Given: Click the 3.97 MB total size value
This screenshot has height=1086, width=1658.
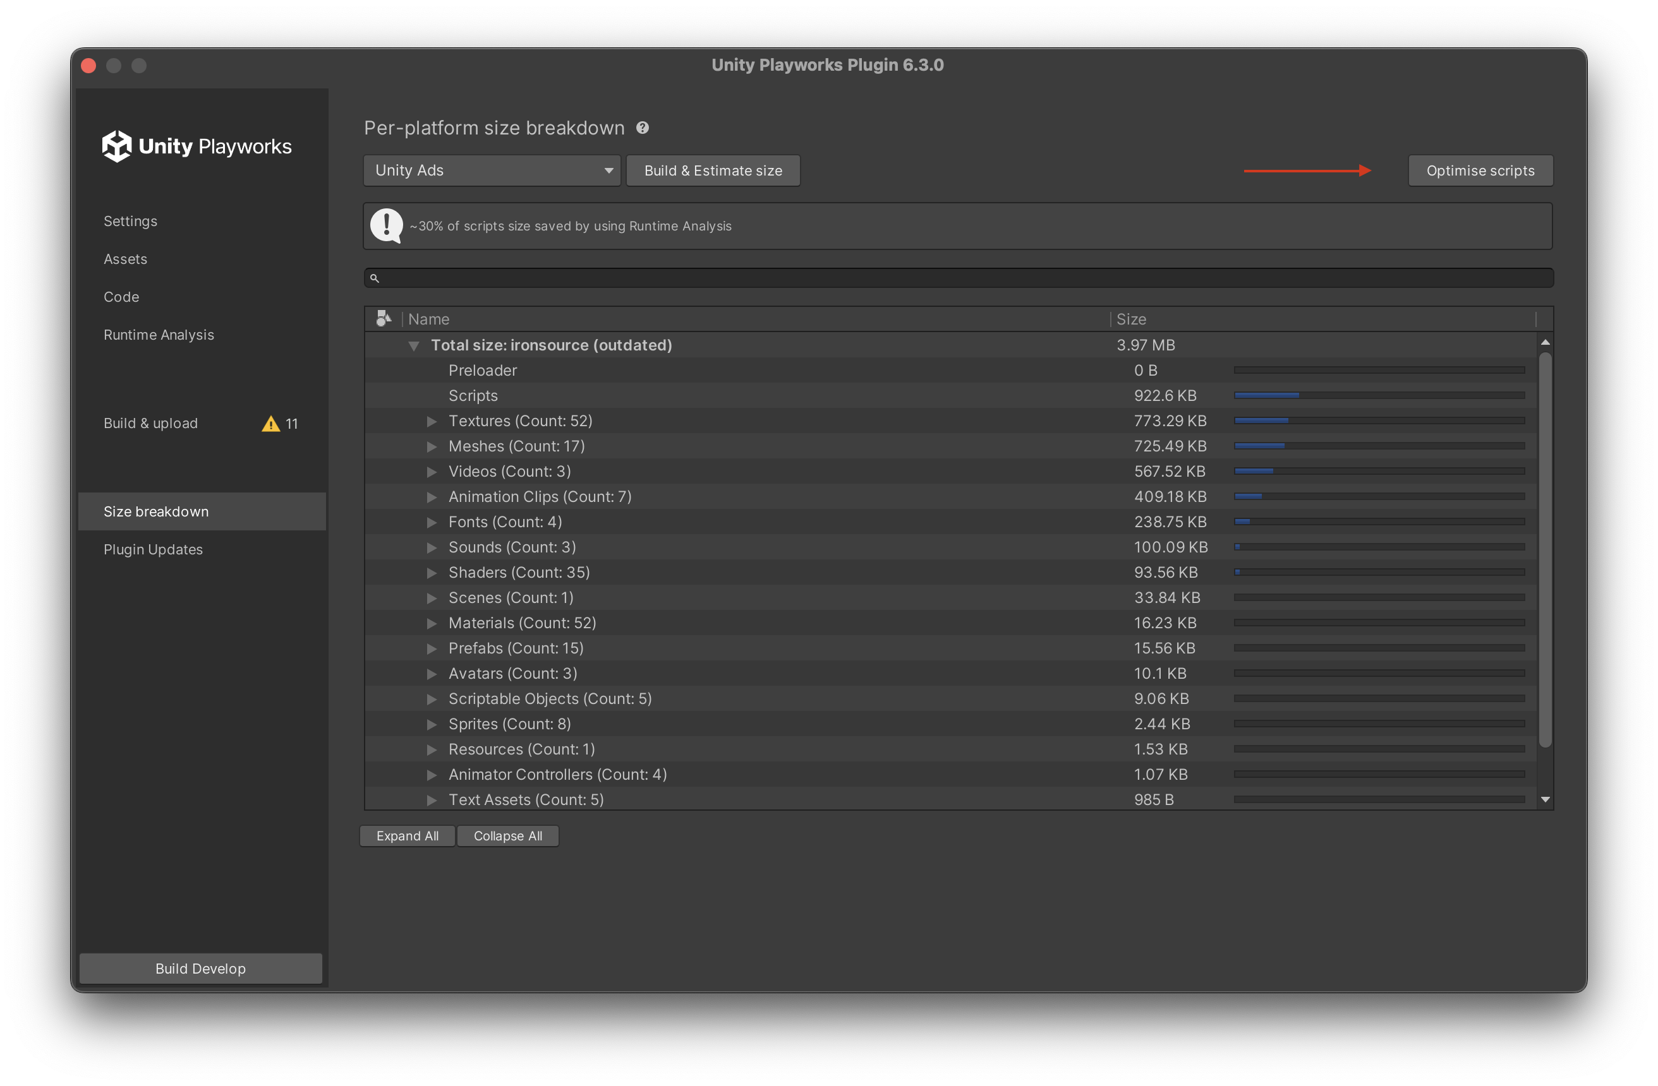Looking at the screenshot, I should 1146,345.
